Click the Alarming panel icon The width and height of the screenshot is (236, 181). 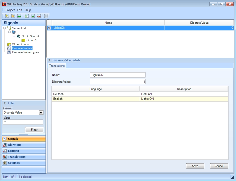point(5,145)
